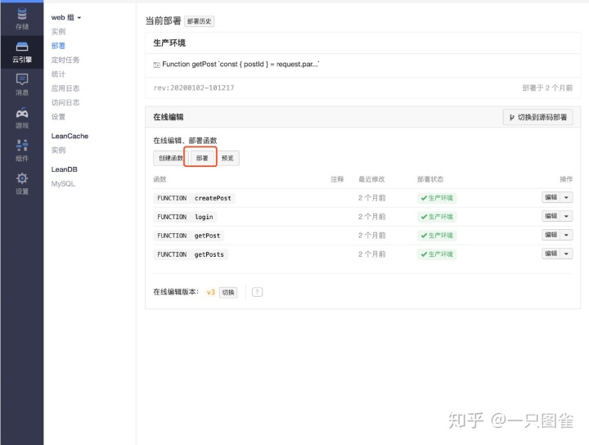589x445 pixels.
Task: Select the FUNCTION getPosts entry
Action: [191, 254]
